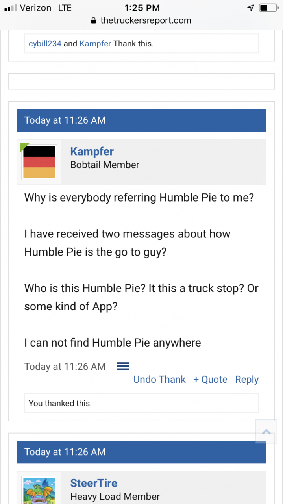Tap the post options hamburger menu icon

tap(123, 366)
